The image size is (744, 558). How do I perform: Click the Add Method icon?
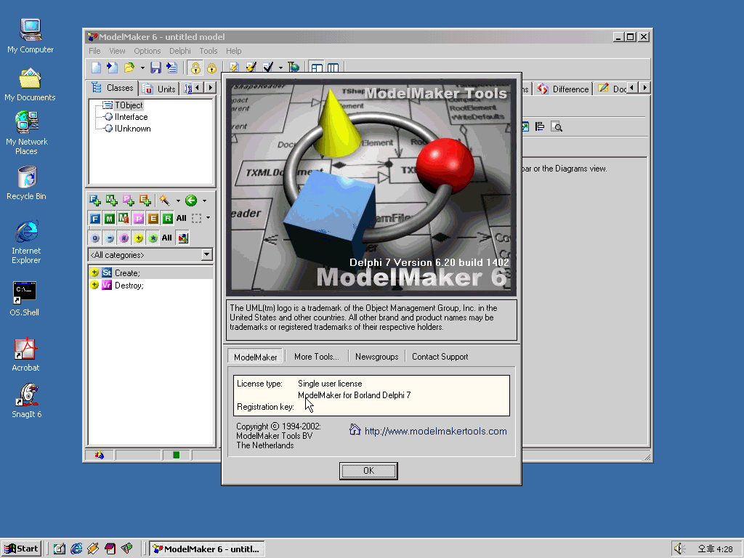coord(111,201)
